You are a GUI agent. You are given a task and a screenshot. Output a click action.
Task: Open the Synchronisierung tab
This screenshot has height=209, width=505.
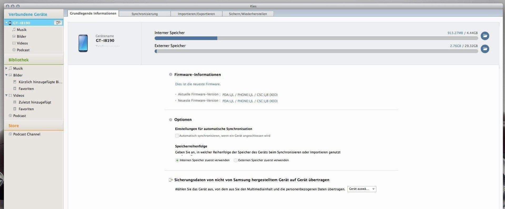tap(145, 14)
